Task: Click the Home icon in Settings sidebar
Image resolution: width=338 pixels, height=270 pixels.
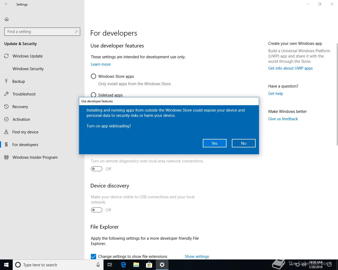Action: pos(7,19)
